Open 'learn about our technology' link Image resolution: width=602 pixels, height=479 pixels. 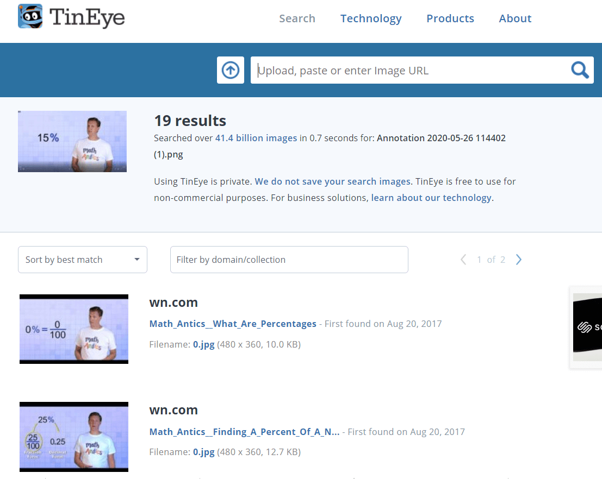point(431,198)
